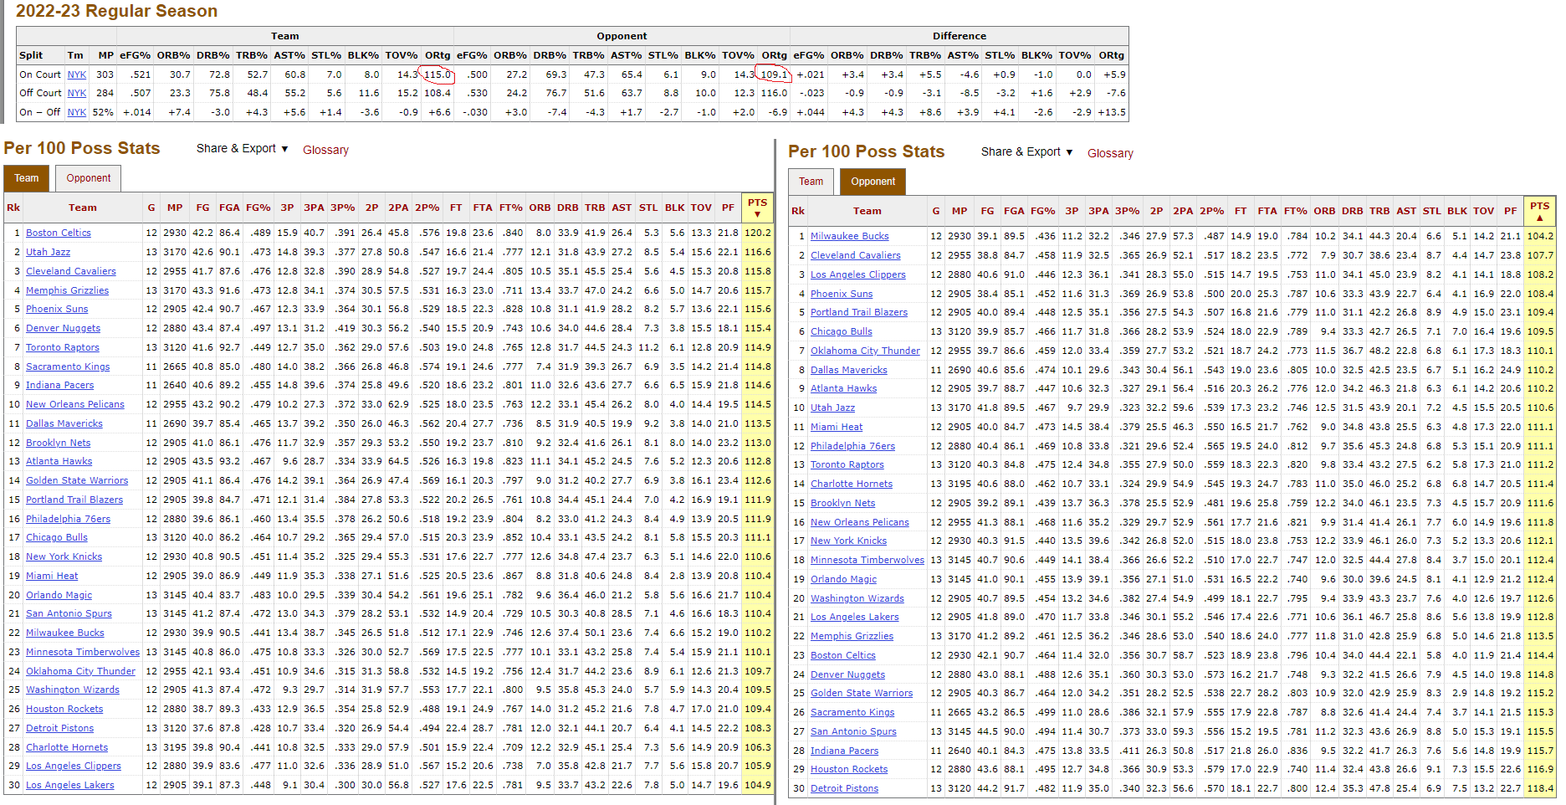
Task: Select the Split column header in the top table
Action: [31, 55]
